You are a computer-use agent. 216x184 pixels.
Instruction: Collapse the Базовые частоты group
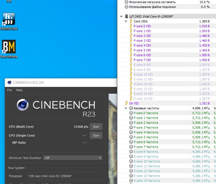coord(126,108)
